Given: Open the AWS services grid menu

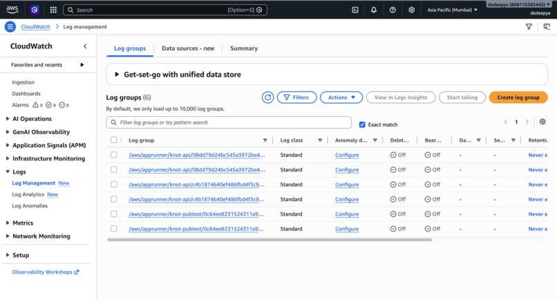Looking at the screenshot, I should pos(53,10).
